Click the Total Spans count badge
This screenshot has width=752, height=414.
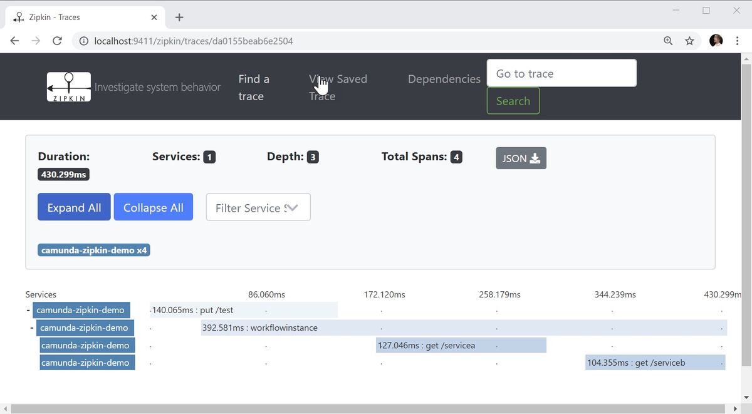coord(456,157)
